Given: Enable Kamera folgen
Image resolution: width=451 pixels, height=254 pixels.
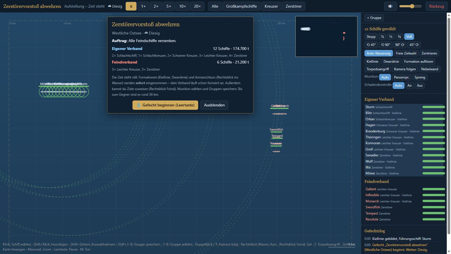Looking at the screenshot, I should coord(405,69).
